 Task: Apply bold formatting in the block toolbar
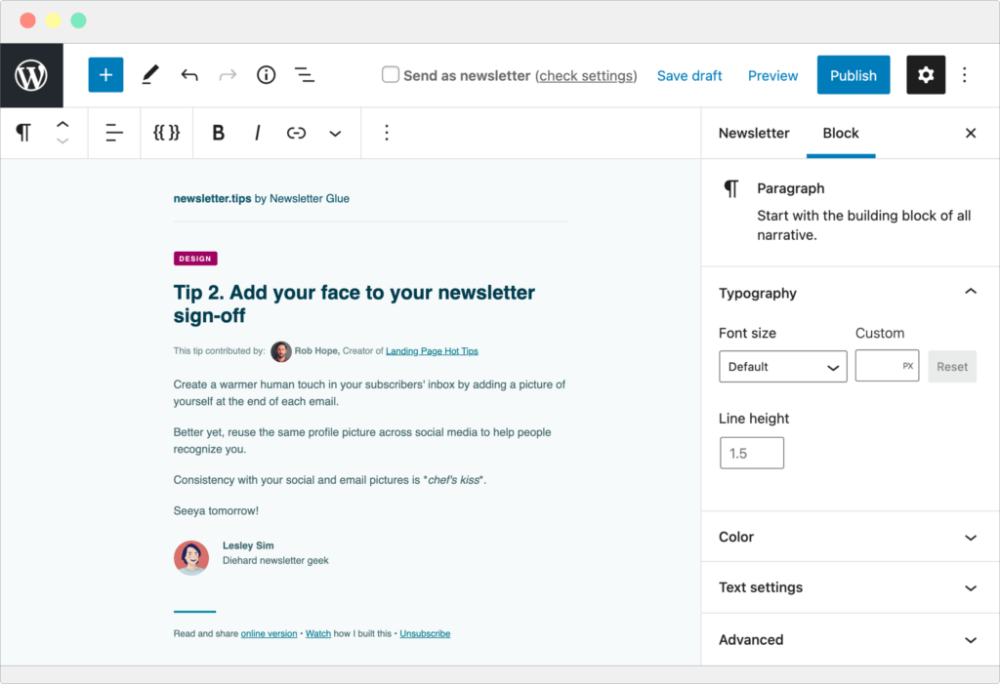(219, 133)
